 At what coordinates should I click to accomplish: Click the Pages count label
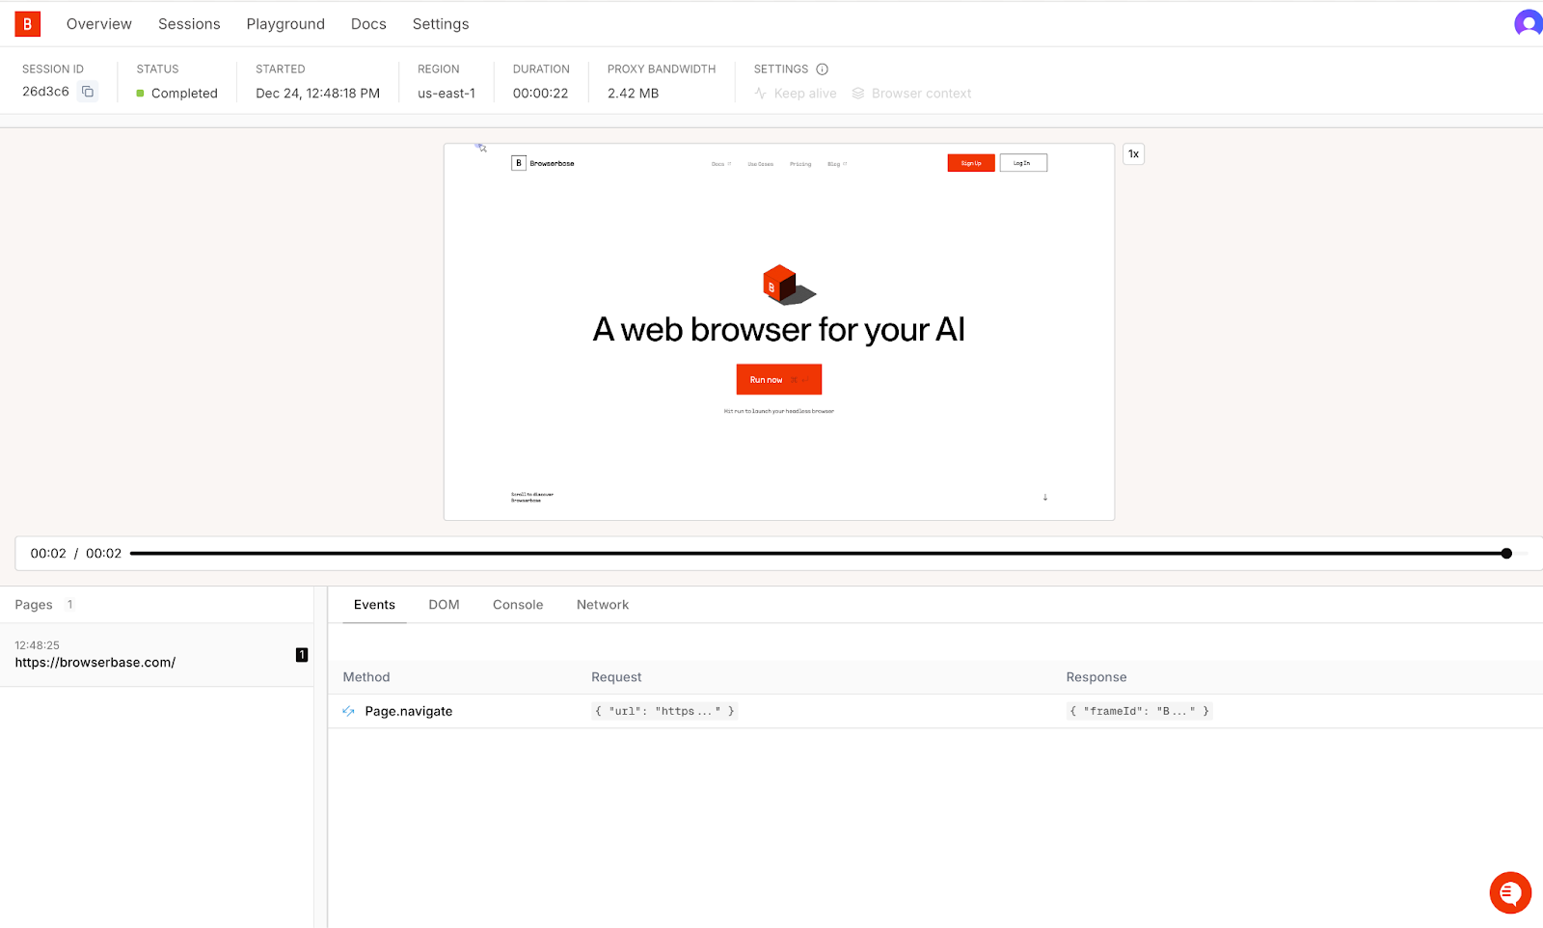[x=44, y=605]
